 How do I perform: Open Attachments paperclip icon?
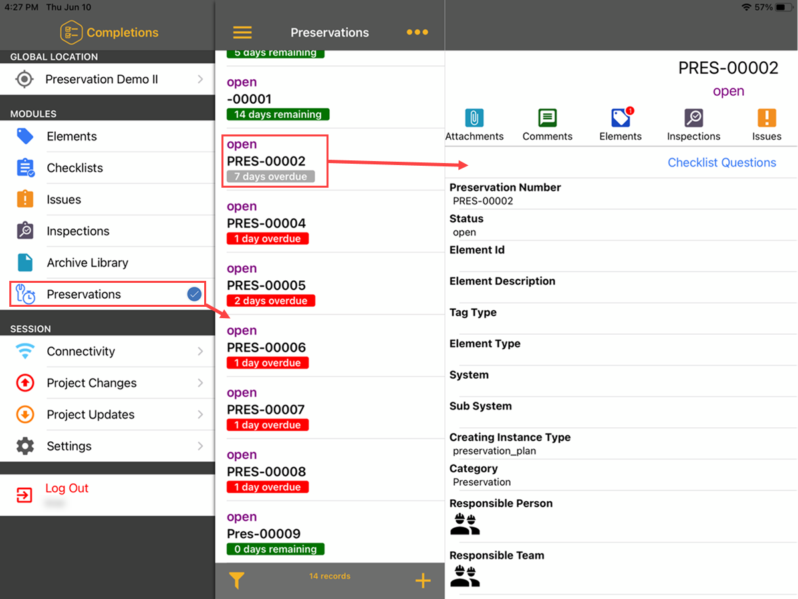click(x=474, y=118)
